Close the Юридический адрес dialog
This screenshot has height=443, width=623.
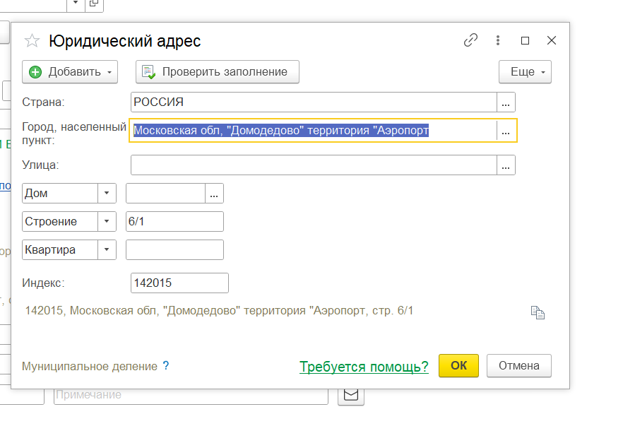pyautogui.click(x=552, y=40)
